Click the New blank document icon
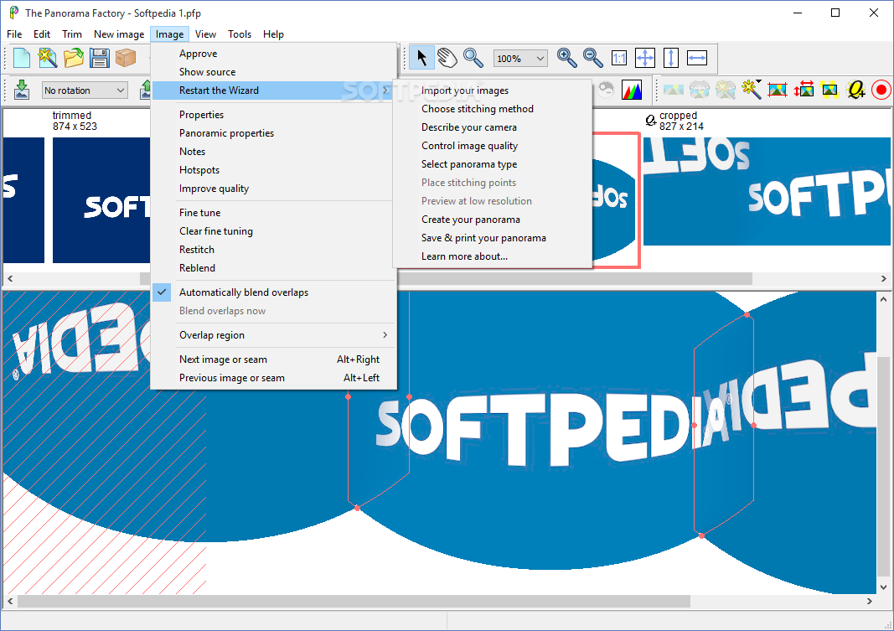This screenshot has width=894, height=631. pyautogui.click(x=22, y=58)
